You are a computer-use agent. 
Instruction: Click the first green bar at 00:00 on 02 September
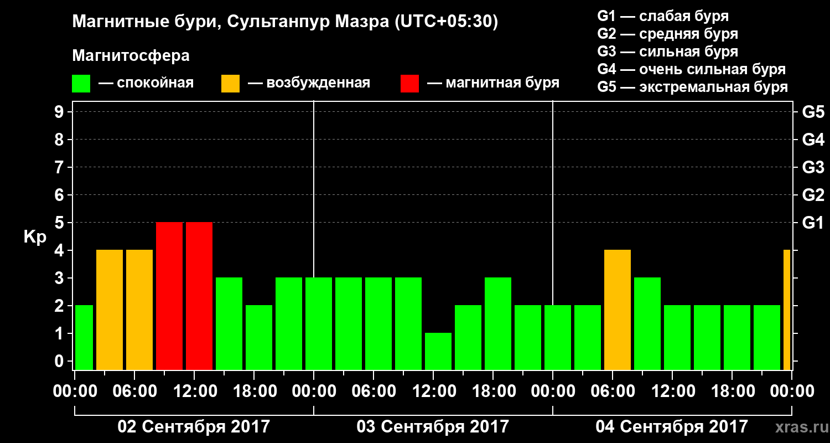coord(84,338)
